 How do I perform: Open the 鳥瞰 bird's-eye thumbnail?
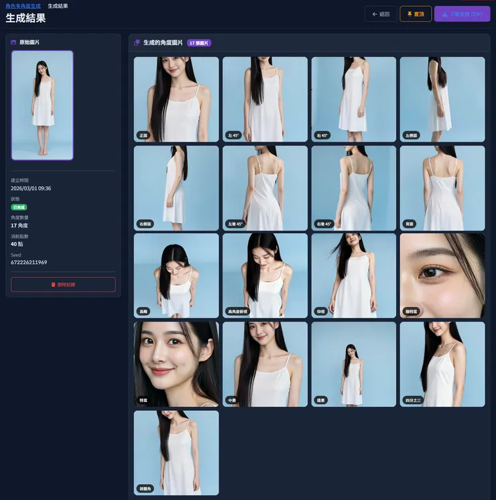[176, 275]
